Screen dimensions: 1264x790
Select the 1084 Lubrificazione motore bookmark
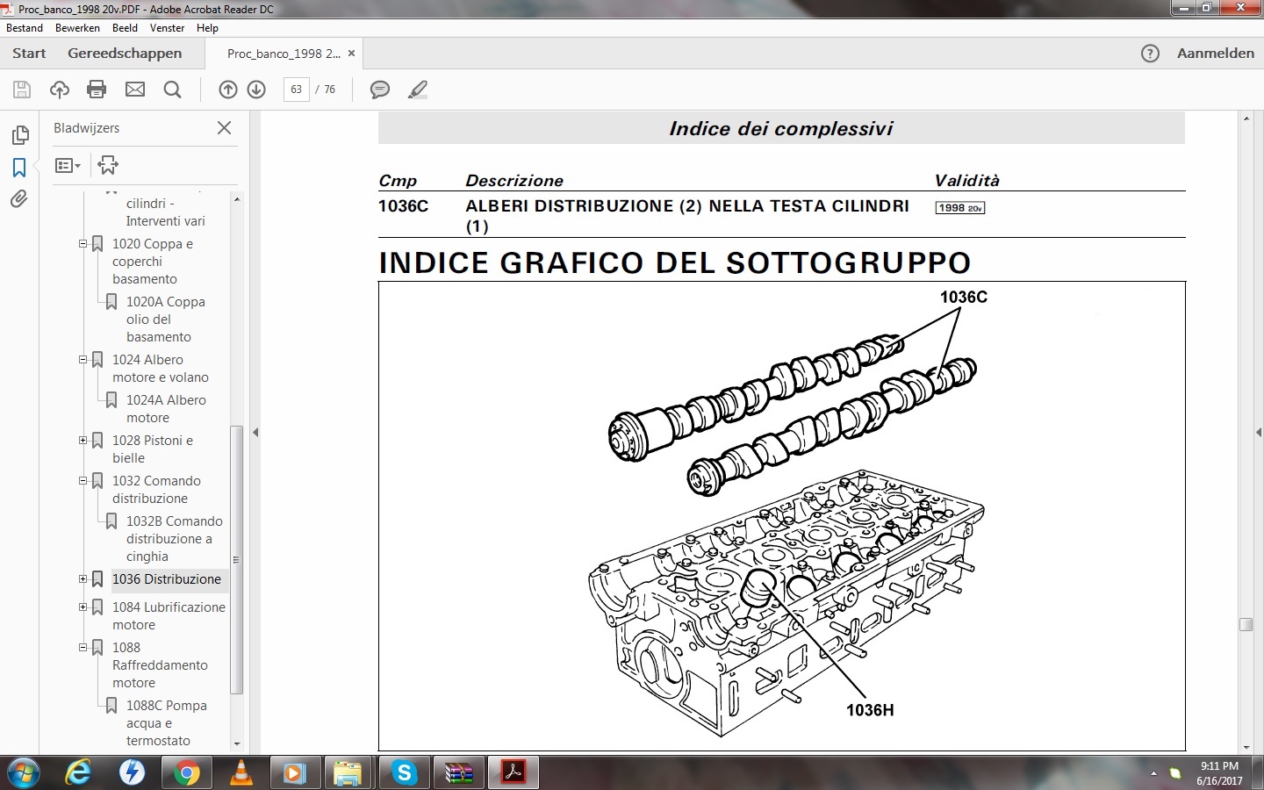point(169,616)
